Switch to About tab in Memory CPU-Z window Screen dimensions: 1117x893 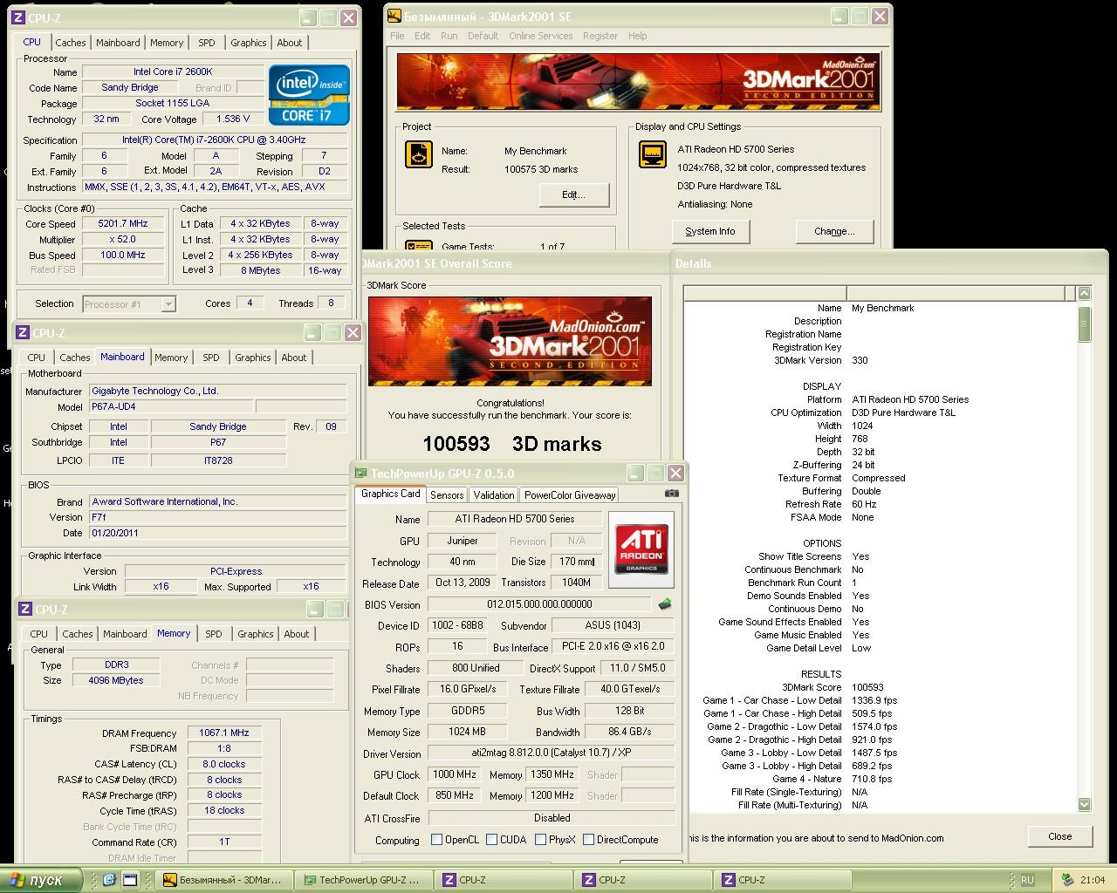click(x=297, y=634)
